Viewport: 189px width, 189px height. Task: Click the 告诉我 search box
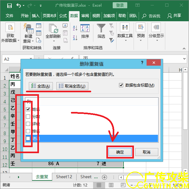pos(151,16)
